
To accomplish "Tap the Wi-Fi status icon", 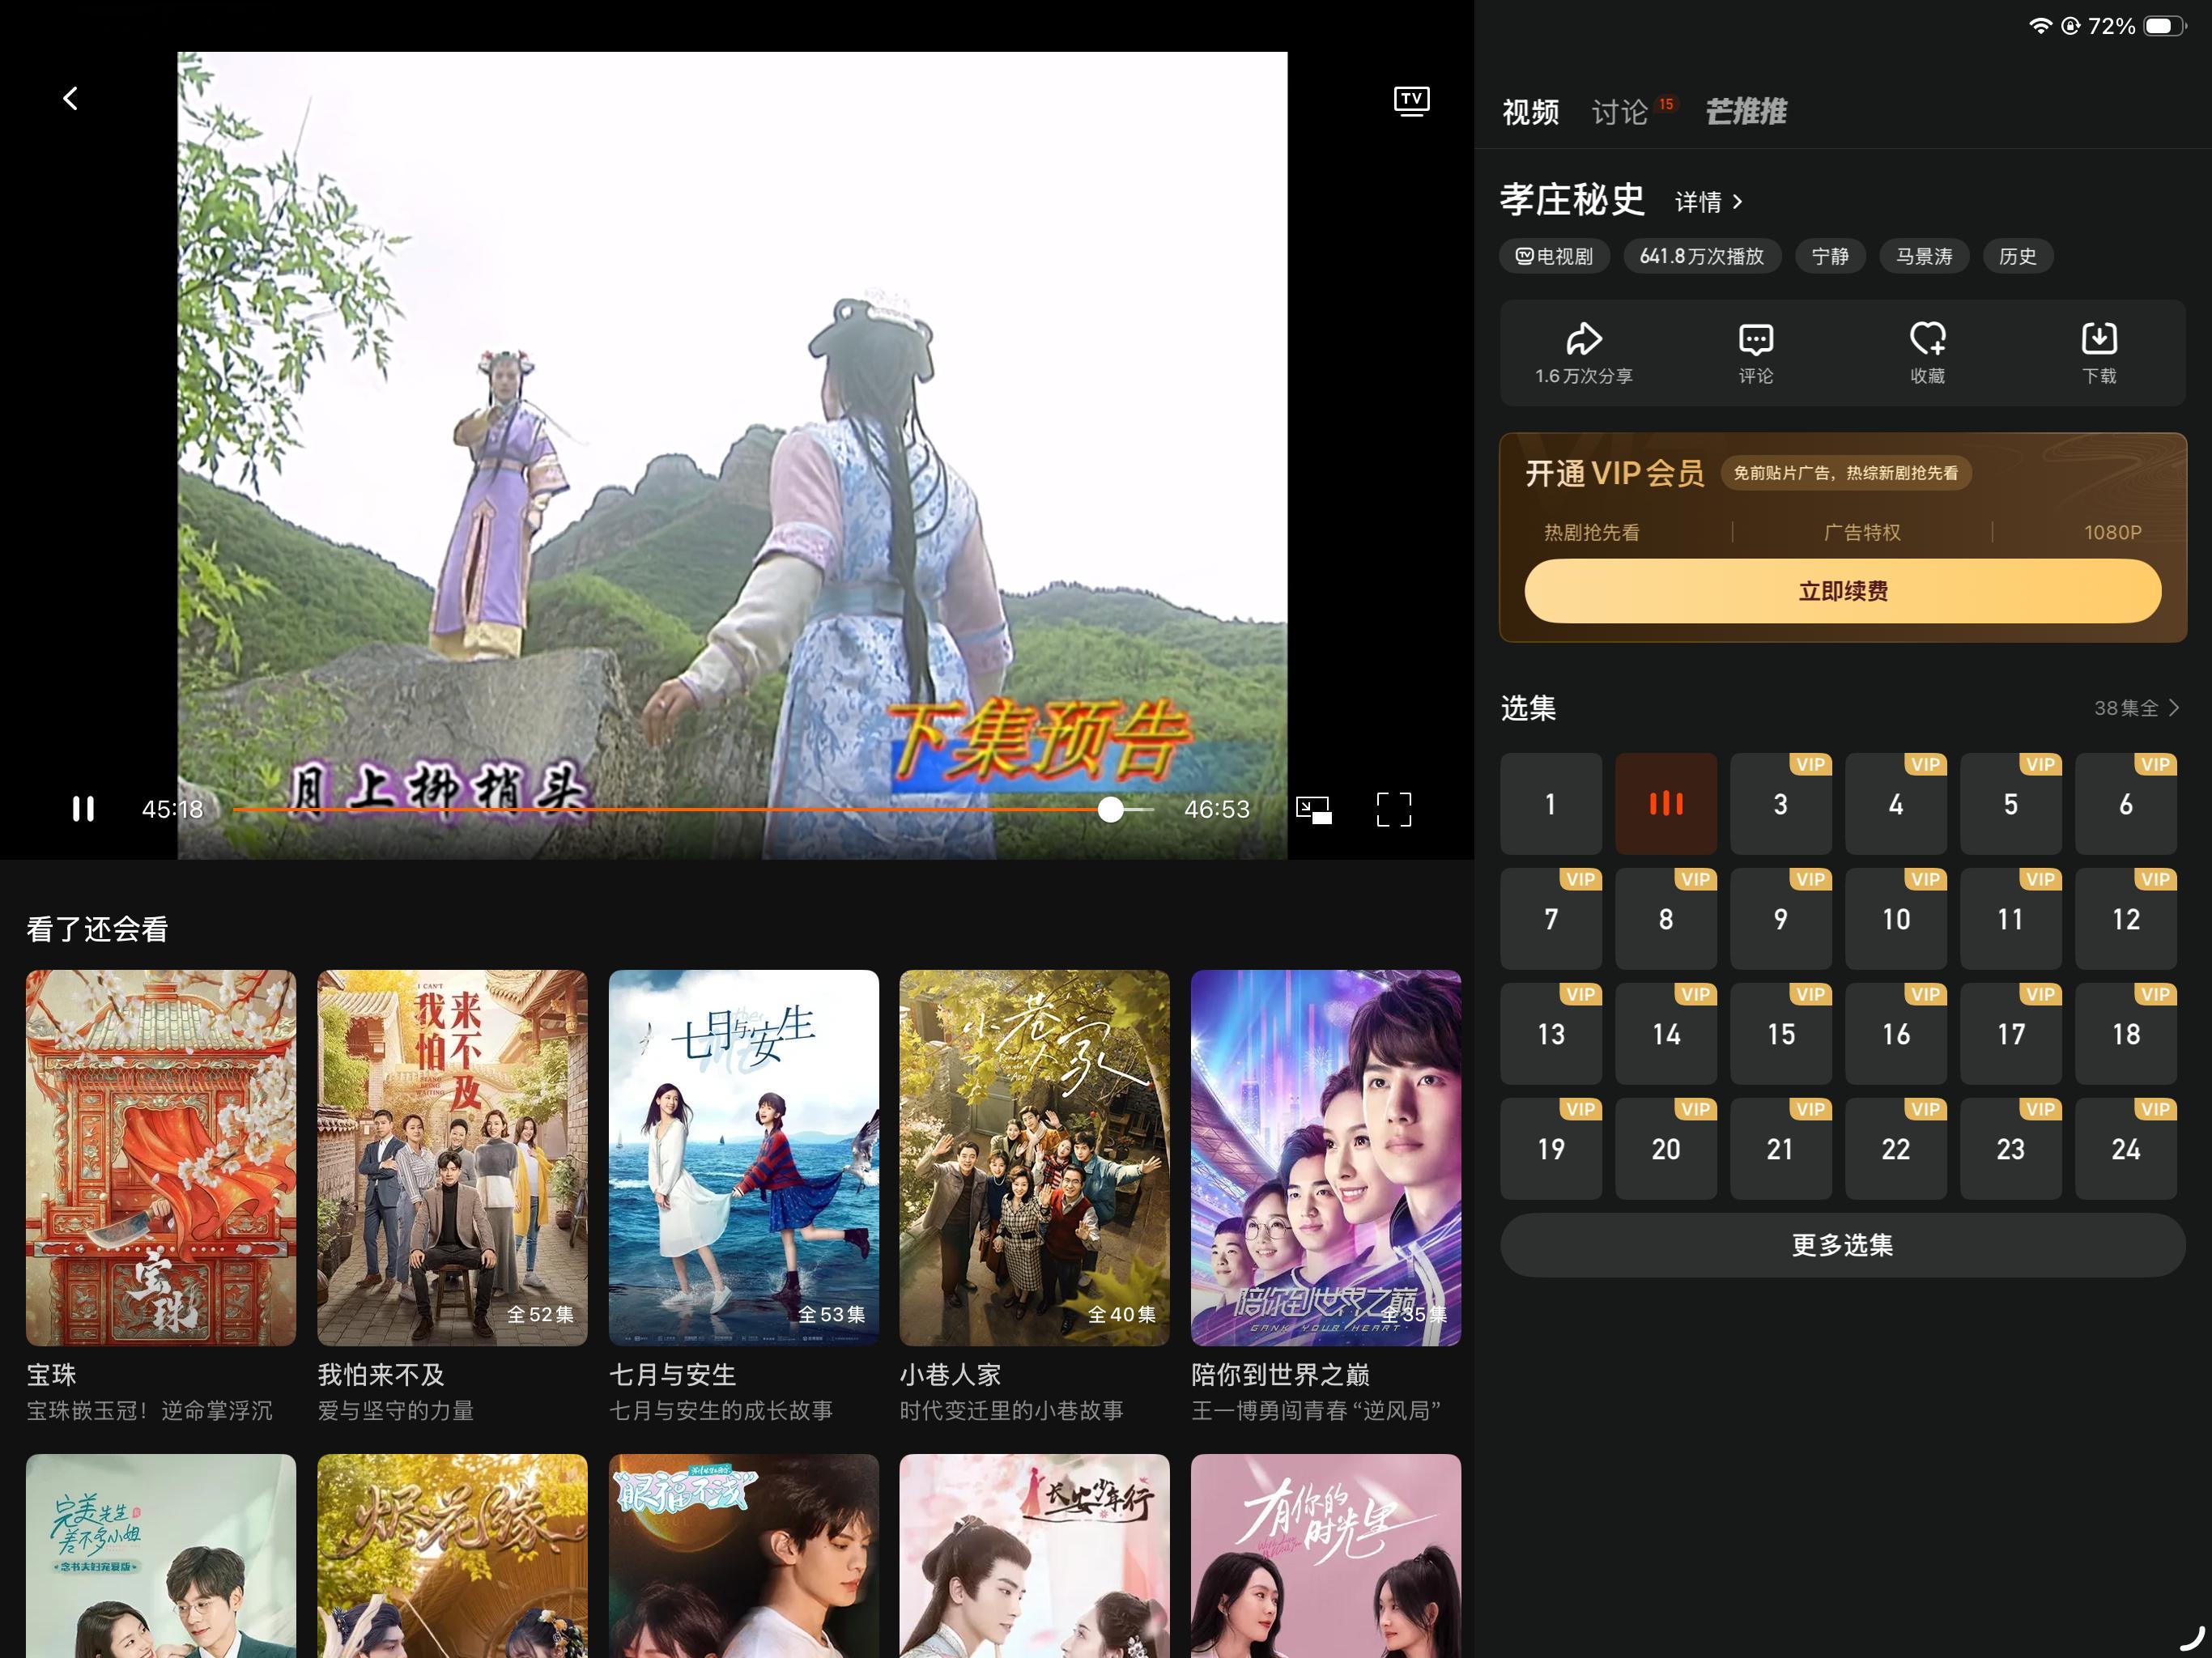I will point(2040,26).
